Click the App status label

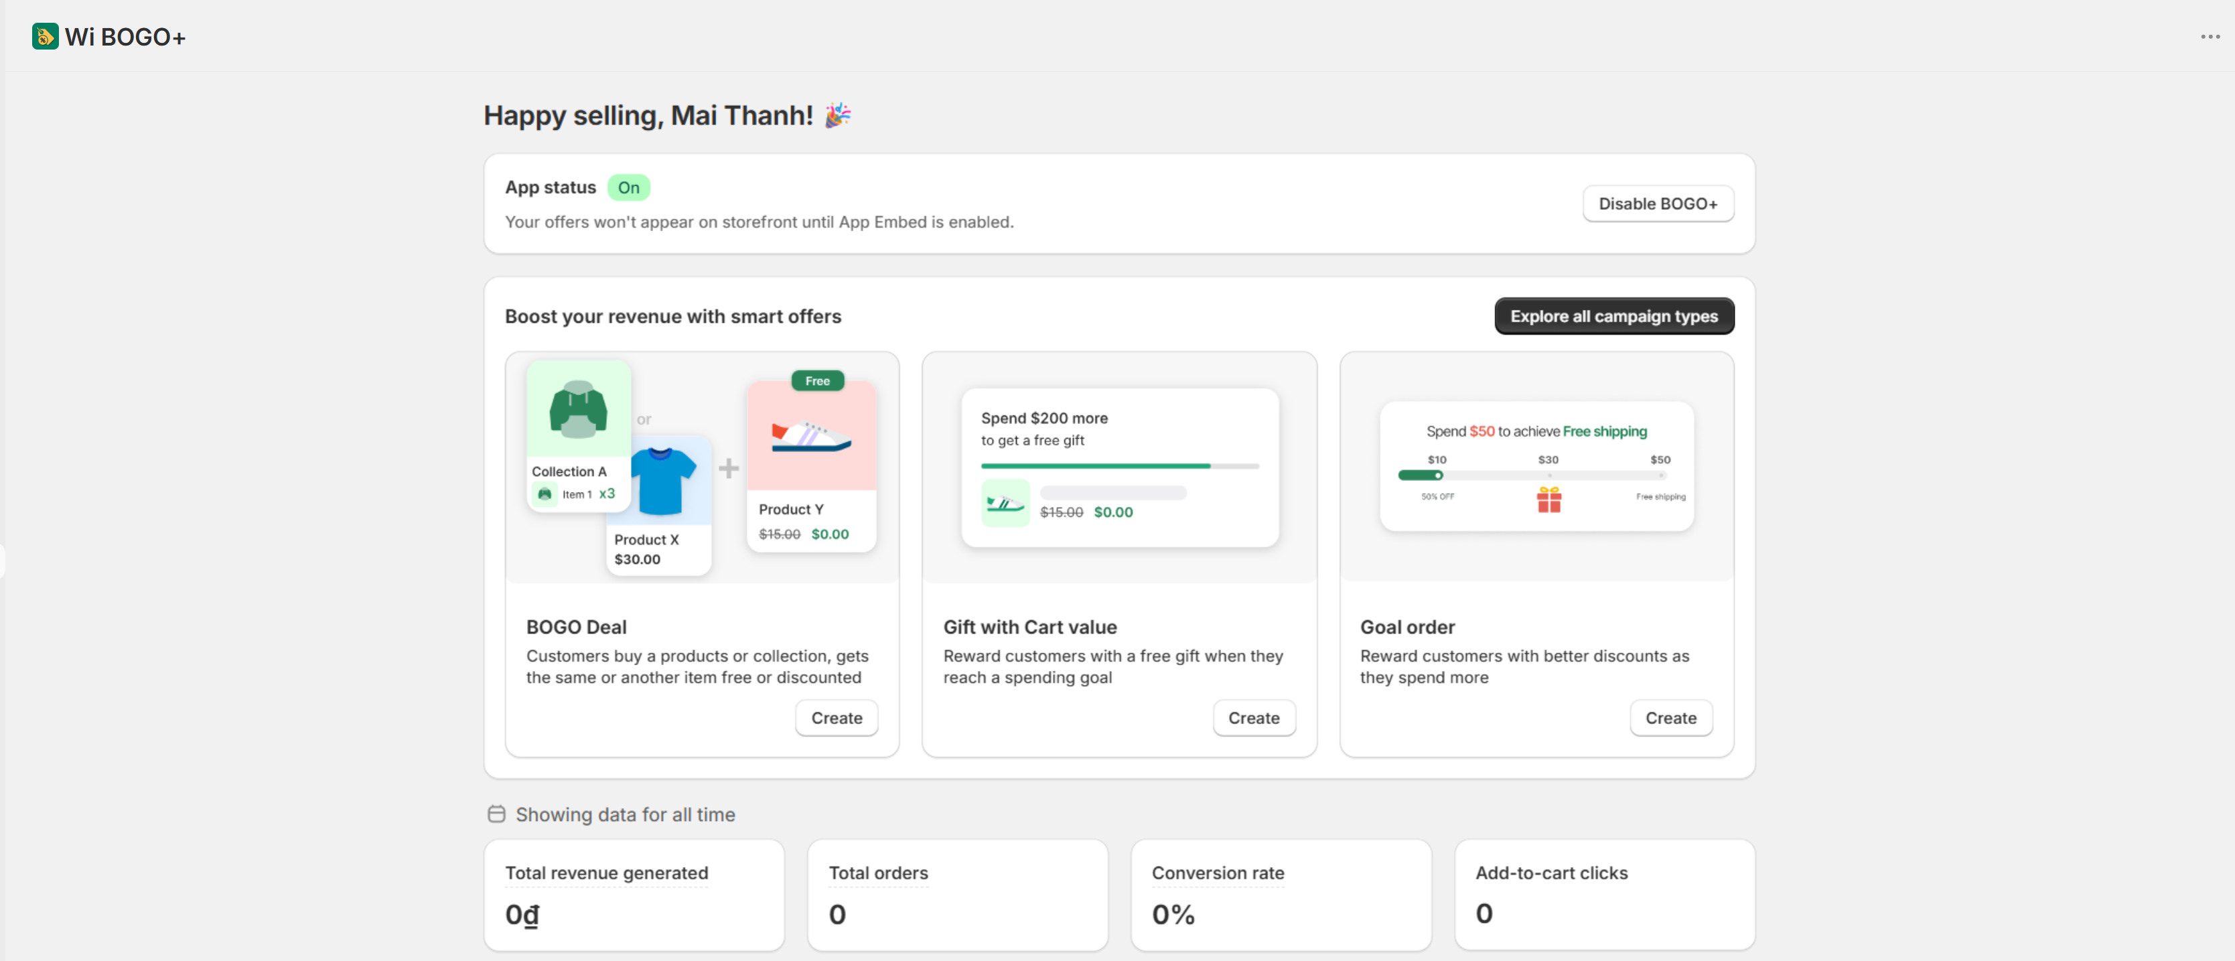[x=550, y=188]
